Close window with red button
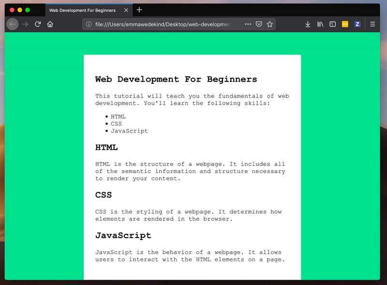This screenshot has height=285, width=387. point(12,10)
